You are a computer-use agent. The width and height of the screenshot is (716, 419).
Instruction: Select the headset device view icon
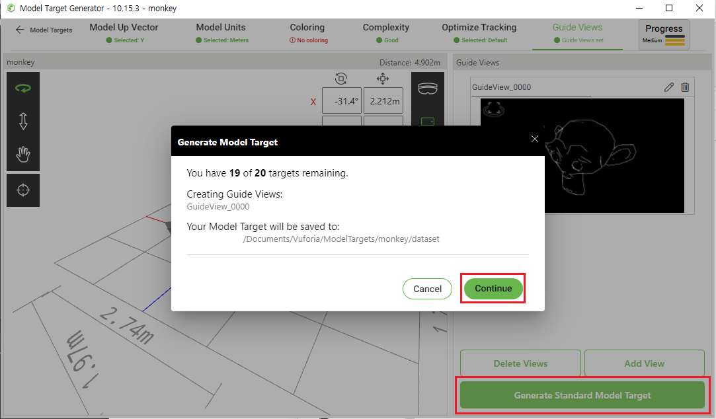pos(428,89)
